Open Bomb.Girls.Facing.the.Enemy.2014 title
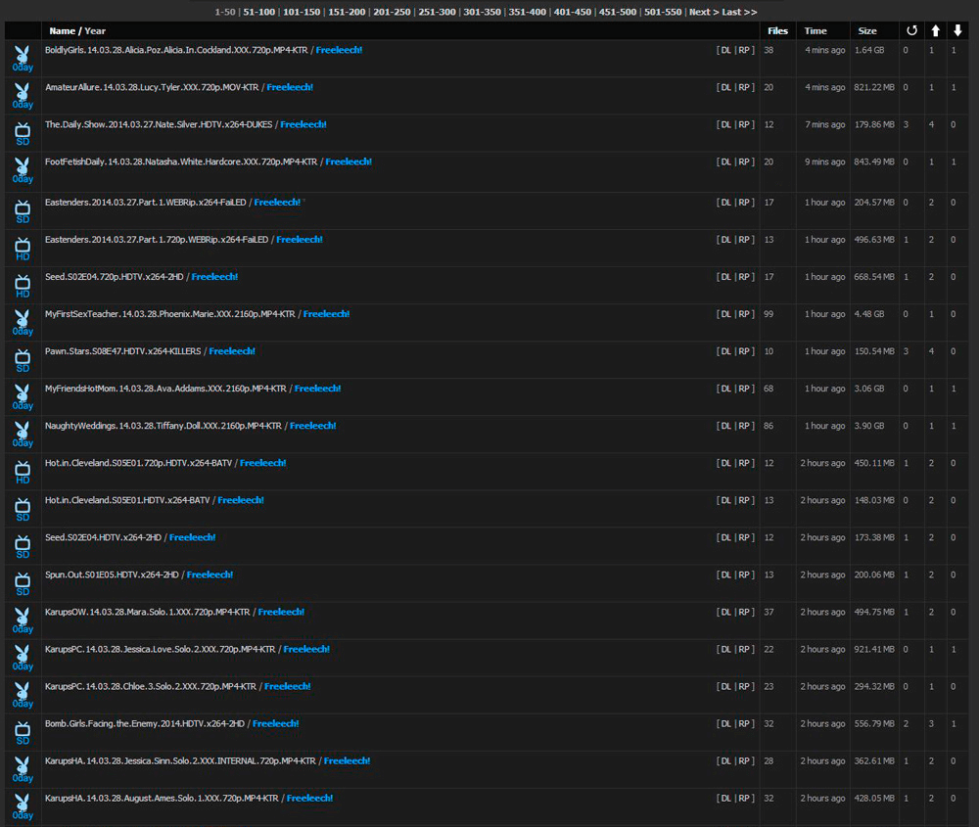The image size is (979, 827). pos(145,724)
